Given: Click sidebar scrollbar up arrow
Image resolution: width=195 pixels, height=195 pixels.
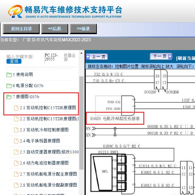Looking at the screenshot, I should pyautogui.click(x=81, y=53).
